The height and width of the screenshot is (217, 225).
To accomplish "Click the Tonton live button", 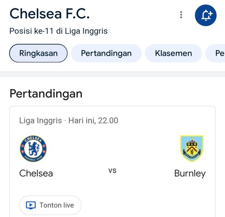I will [x=50, y=205].
